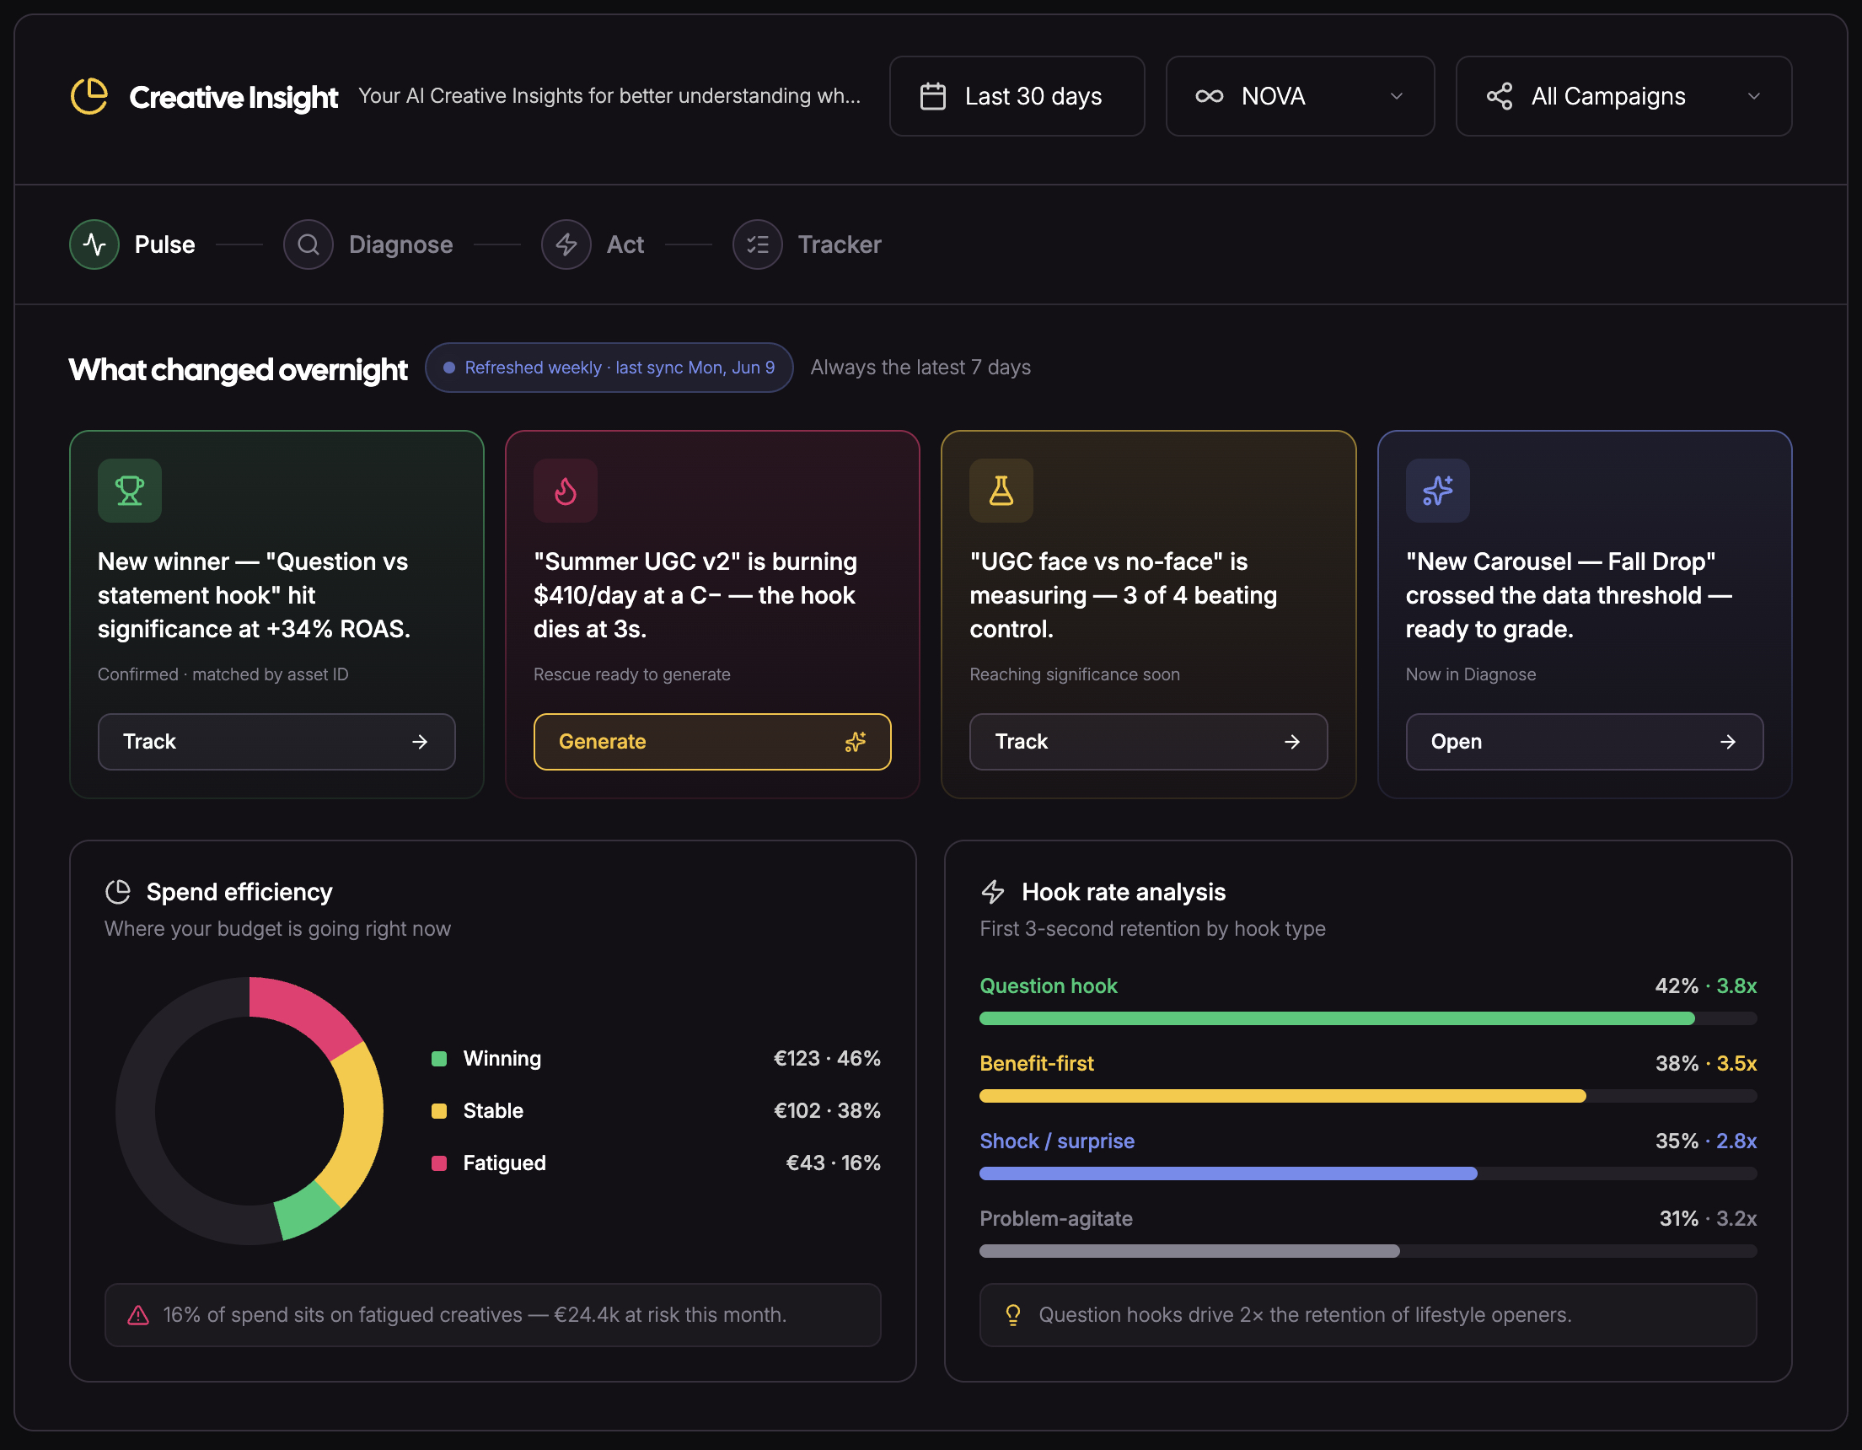Click the blue Shock / surprise progress bar
Image resolution: width=1862 pixels, height=1450 pixels.
point(1227,1173)
